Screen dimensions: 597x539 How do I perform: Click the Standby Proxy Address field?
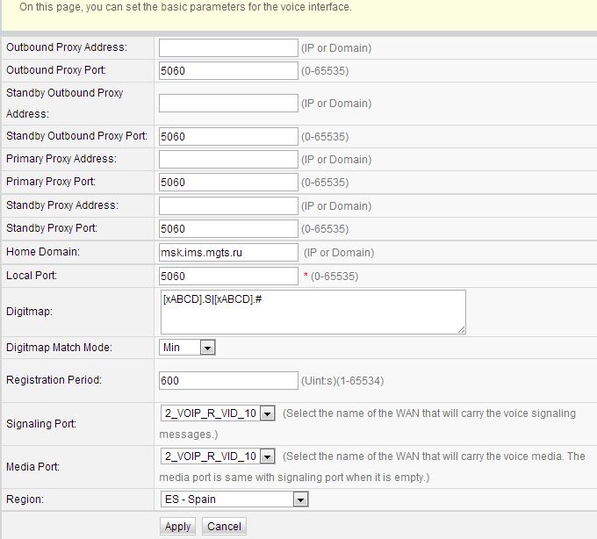pyautogui.click(x=228, y=205)
